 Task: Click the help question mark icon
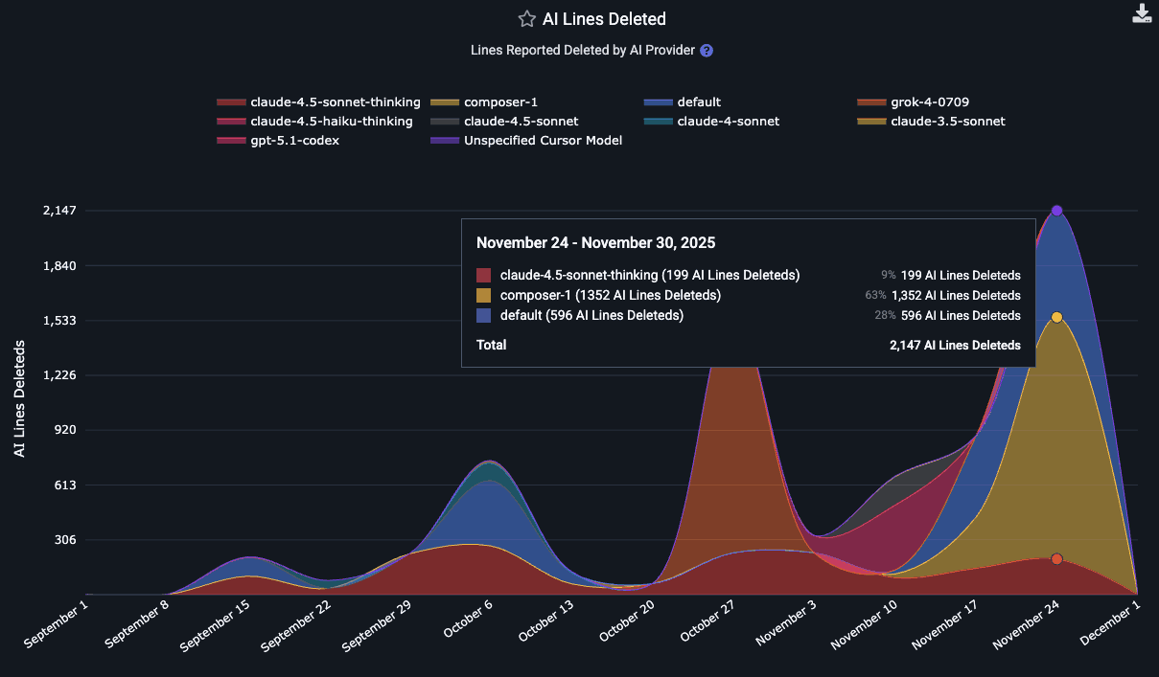click(x=707, y=51)
